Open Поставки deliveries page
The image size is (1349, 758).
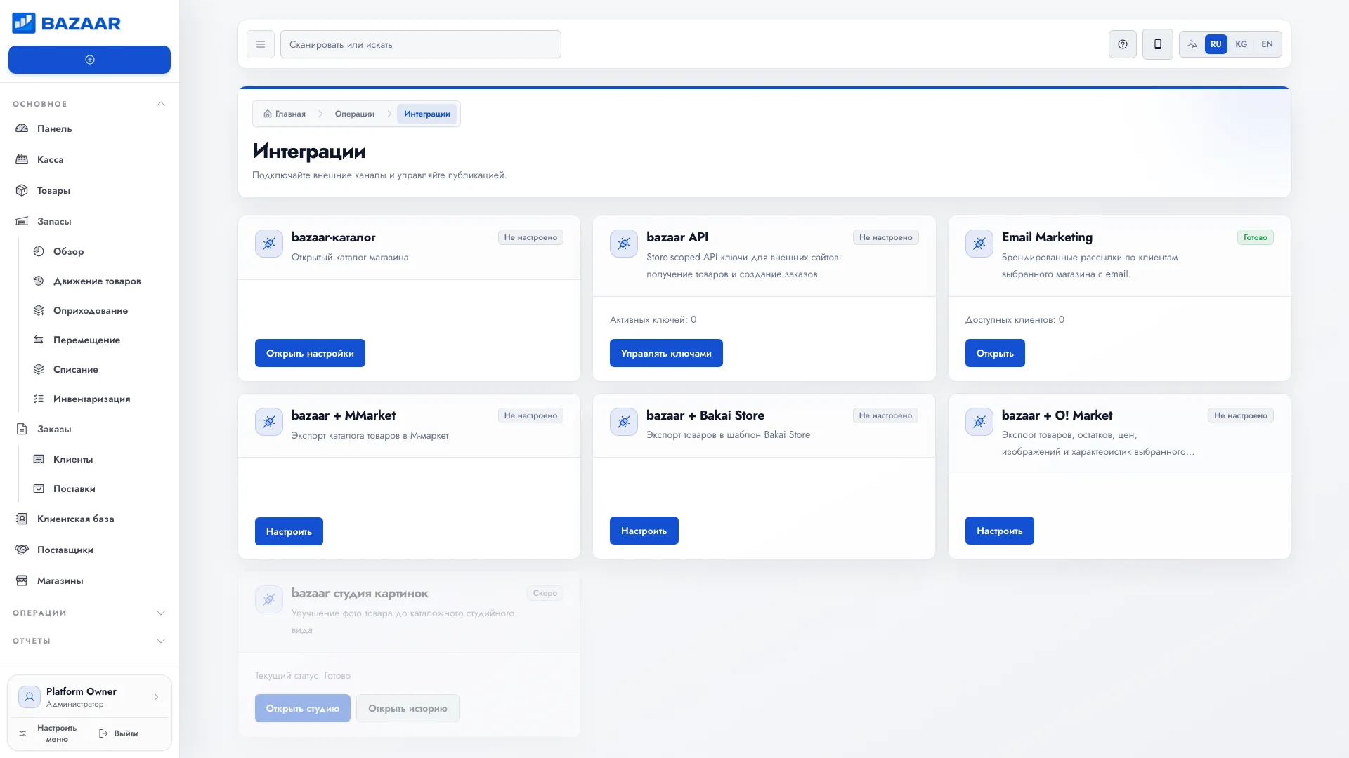(97, 488)
